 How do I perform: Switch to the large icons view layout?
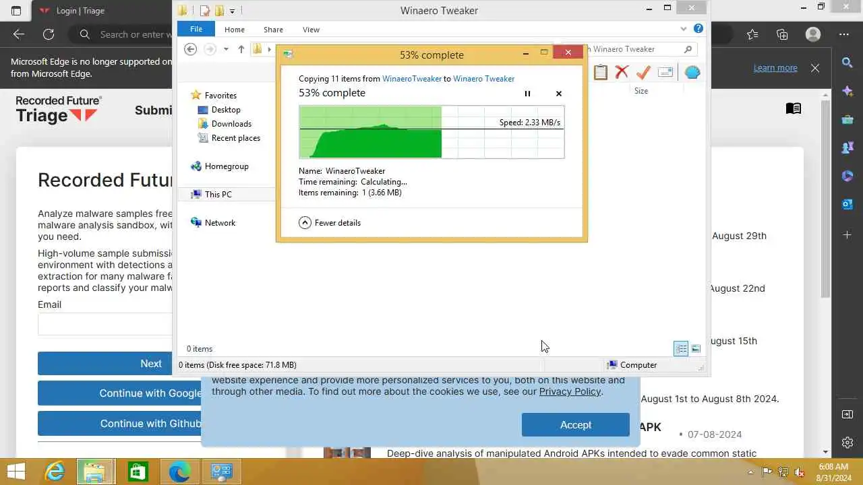[x=696, y=348]
